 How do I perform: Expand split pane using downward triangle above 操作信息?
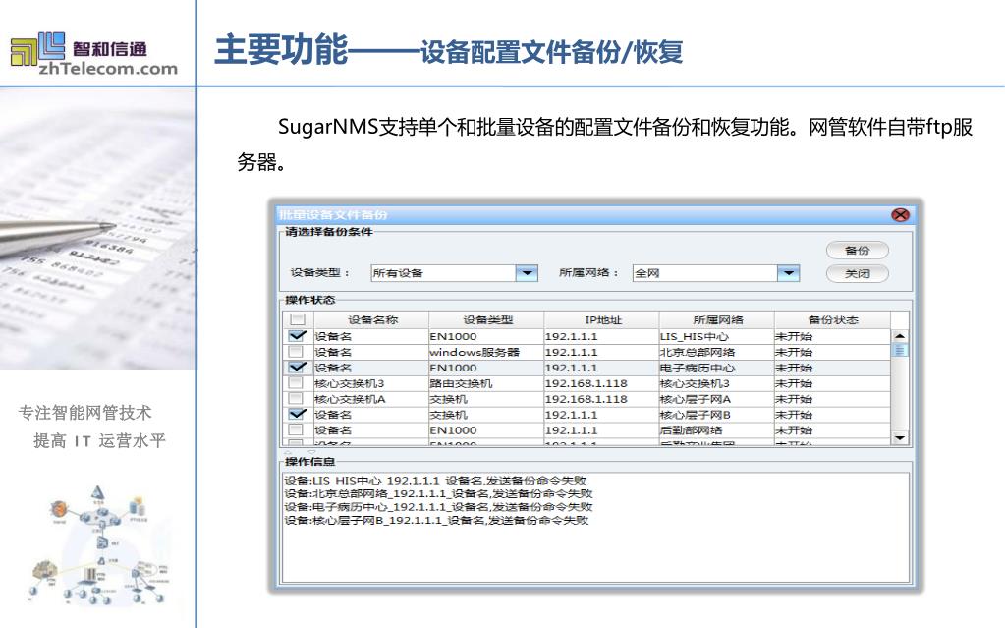tap(312, 453)
